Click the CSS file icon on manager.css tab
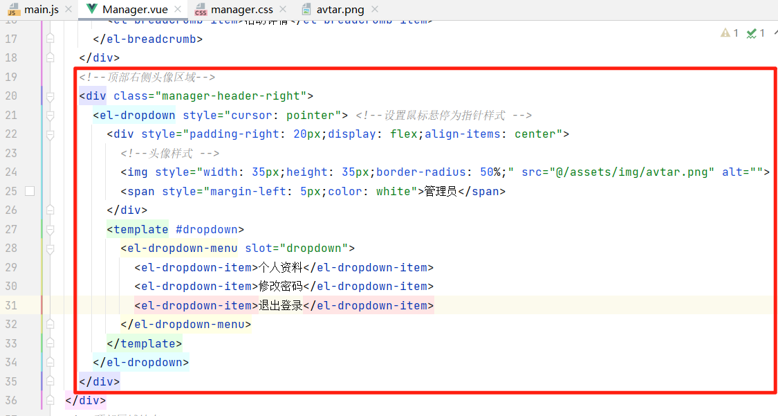 (201, 10)
